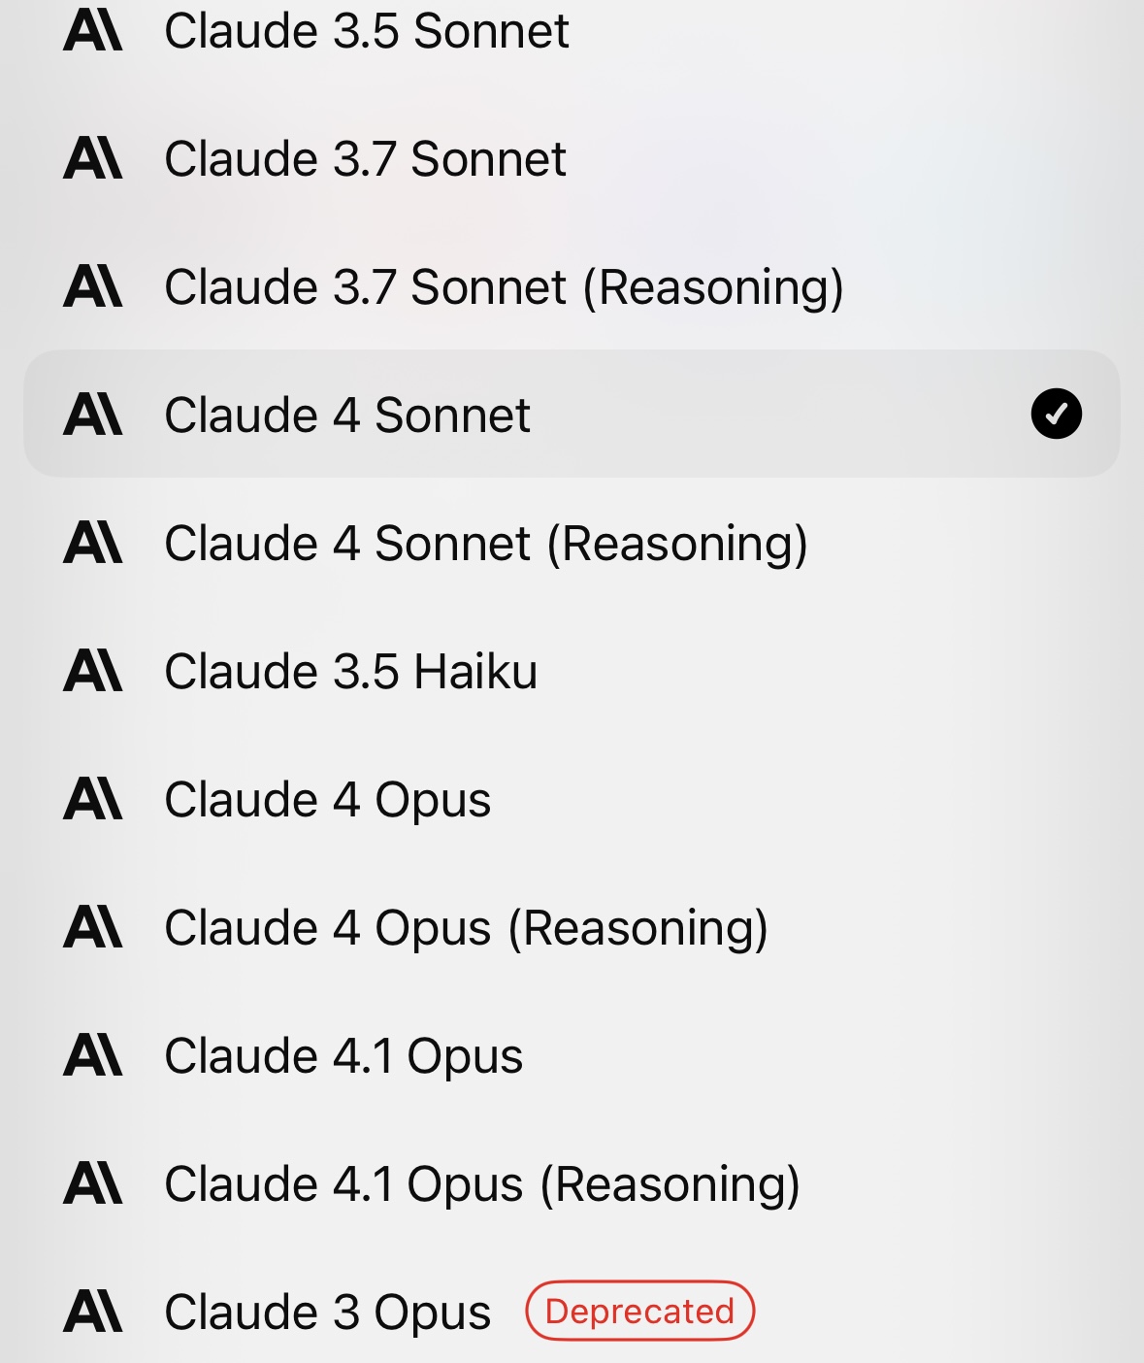Click the red Deprecated badge
The image size is (1144, 1363).
(639, 1311)
